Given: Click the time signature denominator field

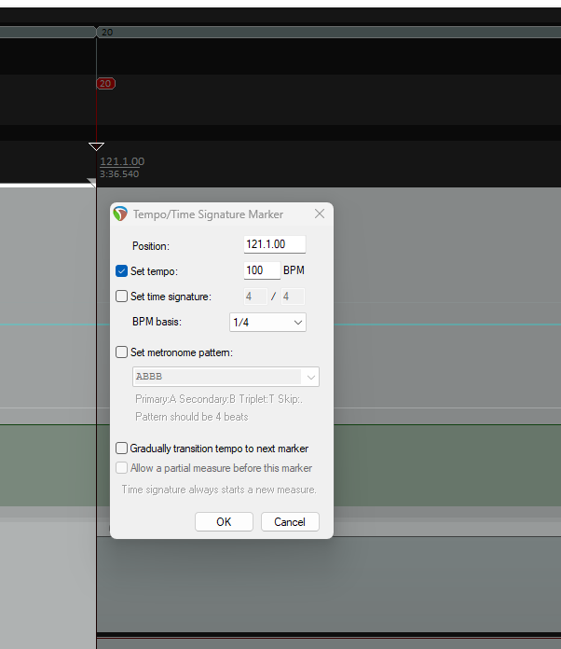Looking at the screenshot, I should (292, 297).
